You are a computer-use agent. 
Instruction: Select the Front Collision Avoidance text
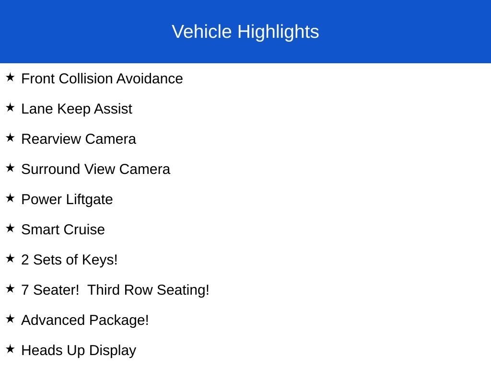click(102, 79)
